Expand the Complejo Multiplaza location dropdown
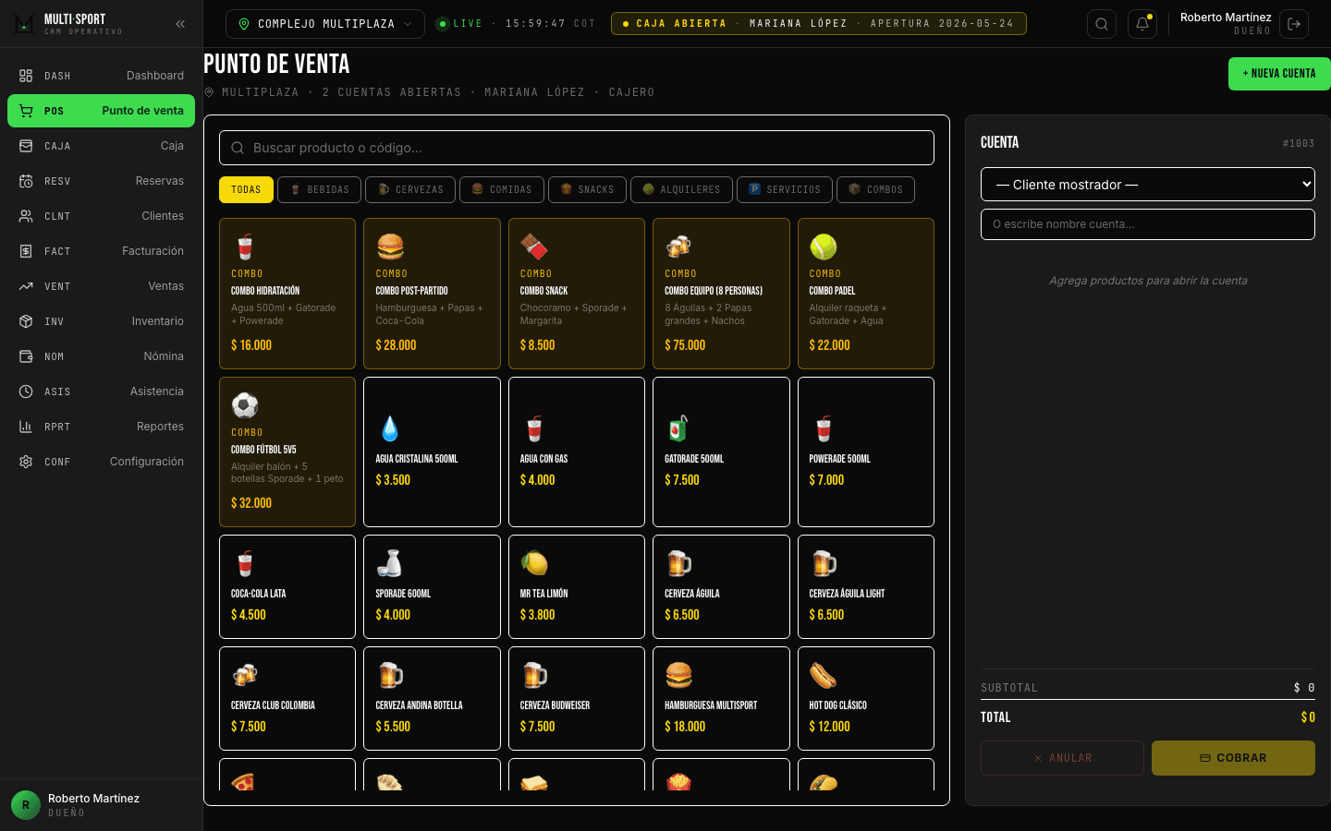Viewport: 1331px width, 831px height. (325, 24)
